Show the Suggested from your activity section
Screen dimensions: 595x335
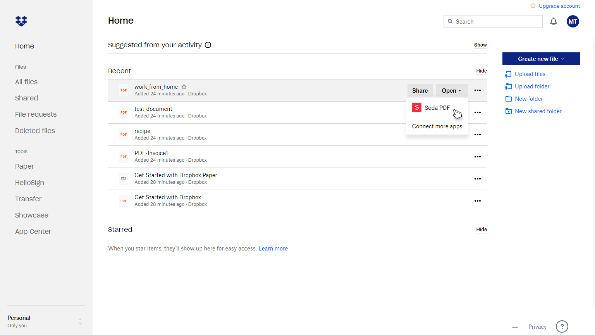[480, 45]
